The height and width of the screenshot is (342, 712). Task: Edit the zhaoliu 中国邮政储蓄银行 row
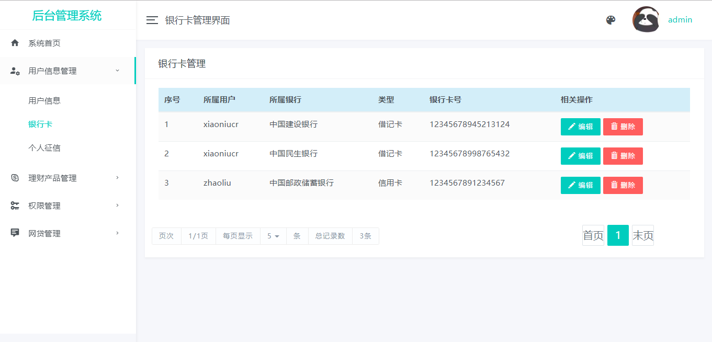pyautogui.click(x=581, y=185)
